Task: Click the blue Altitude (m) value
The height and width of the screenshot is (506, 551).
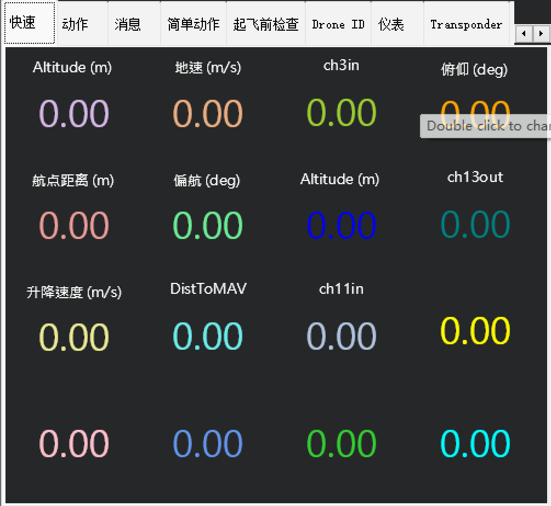Action: click(342, 225)
